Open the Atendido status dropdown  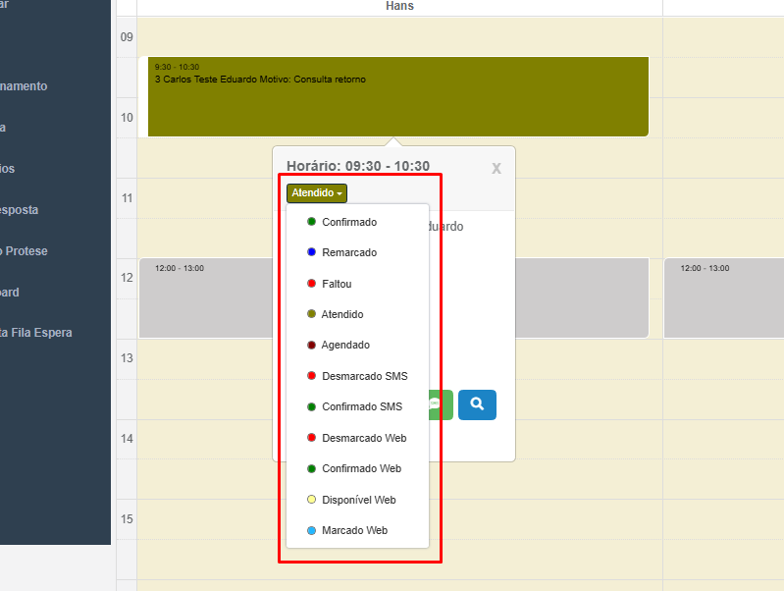tap(316, 193)
